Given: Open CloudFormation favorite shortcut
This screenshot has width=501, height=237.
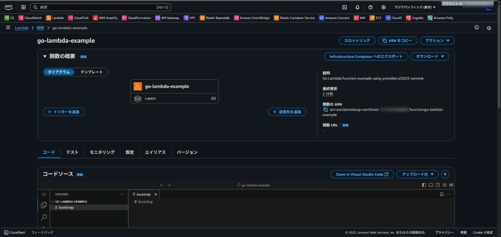Looking at the screenshot, I should [x=136, y=18].
